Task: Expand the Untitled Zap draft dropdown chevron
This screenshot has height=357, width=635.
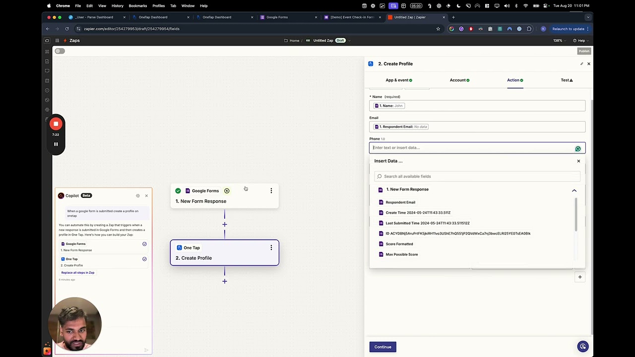Action: [x=349, y=40]
